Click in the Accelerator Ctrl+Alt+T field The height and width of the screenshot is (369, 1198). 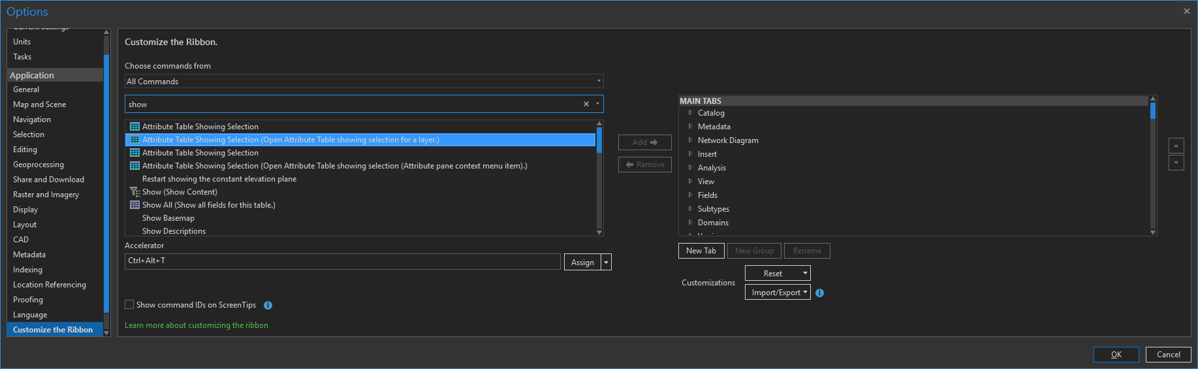point(343,261)
